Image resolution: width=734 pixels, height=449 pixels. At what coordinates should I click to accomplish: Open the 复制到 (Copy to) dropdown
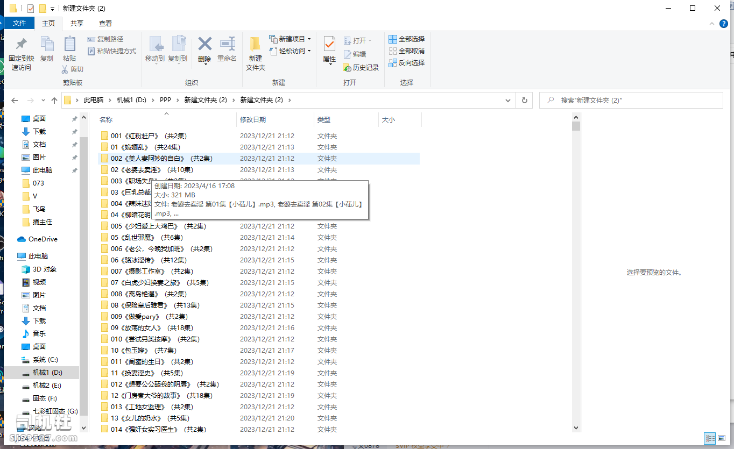tap(178, 65)
